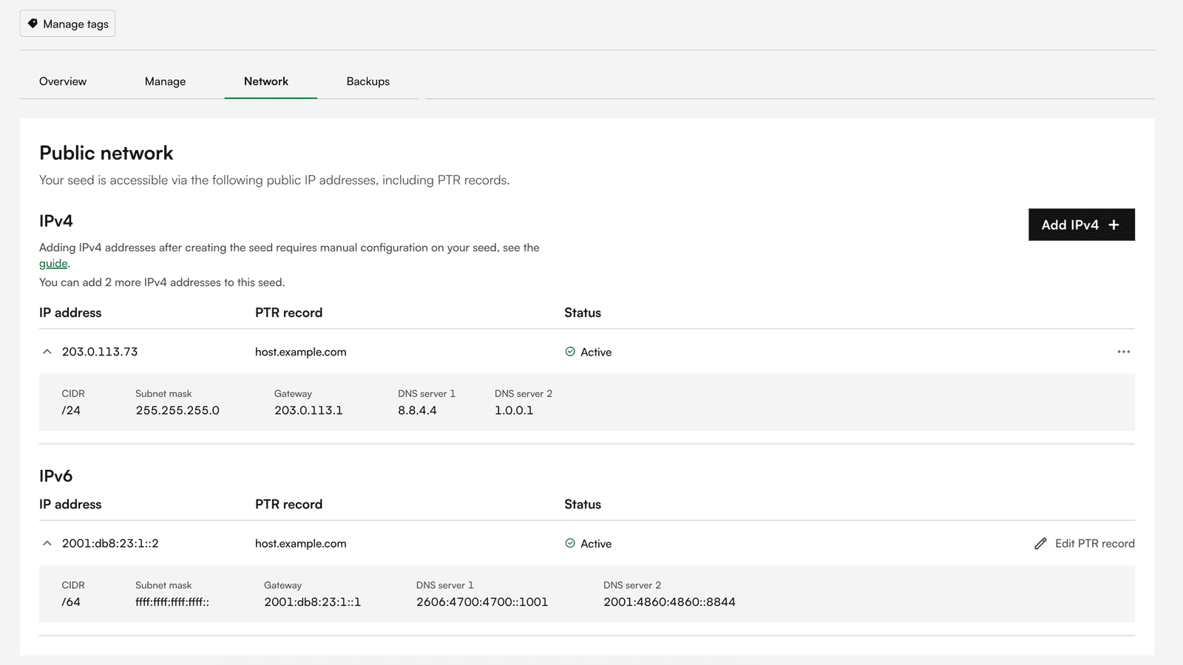Open the three-dot menu for 203.0.113.73
The width and height of the screenshot is (1183, 665).
[x=1123, y=352]
